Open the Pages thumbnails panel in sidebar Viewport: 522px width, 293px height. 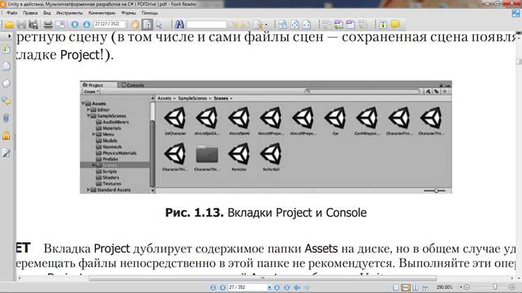pyautogui.click(x=6, y=66)
